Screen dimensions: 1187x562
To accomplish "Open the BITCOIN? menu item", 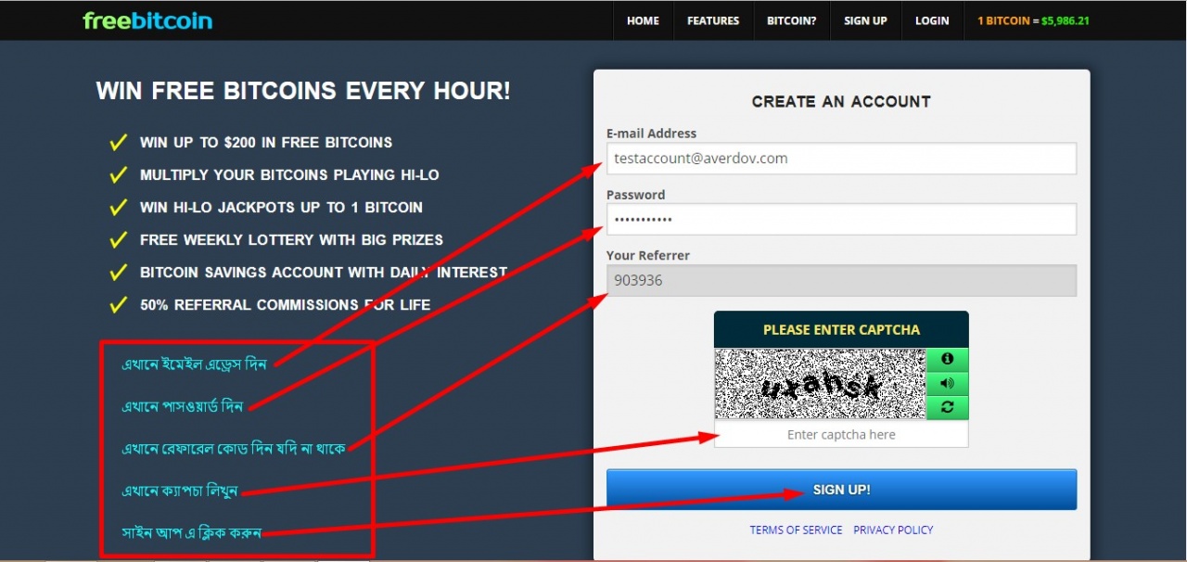I will (791, 20).
